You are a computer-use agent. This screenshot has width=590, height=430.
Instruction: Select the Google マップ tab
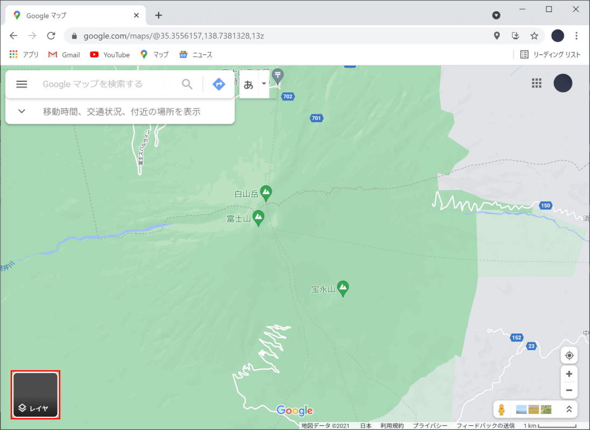[x=75, y=16]
